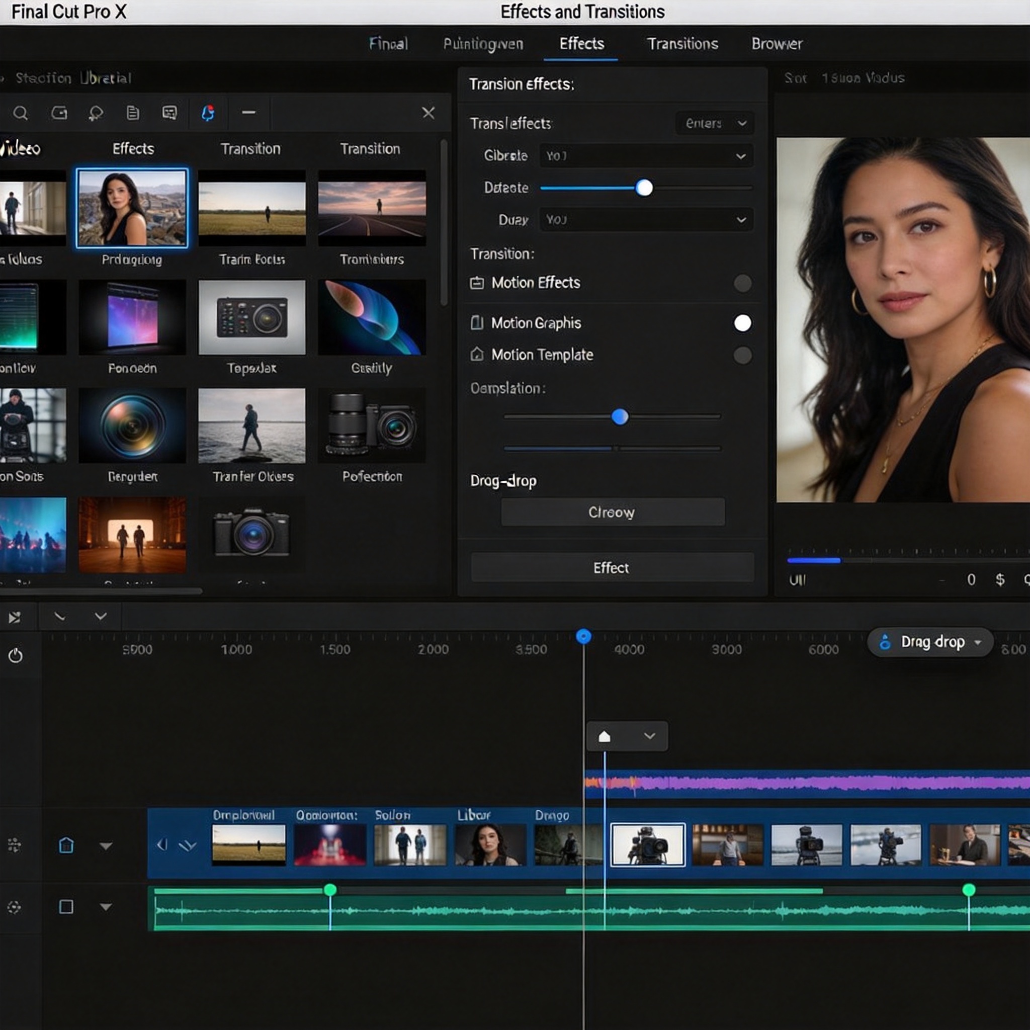Click the left chevron at clip strip start
This screenshot has height=1030, width=1030.
(x=162, y=845)
